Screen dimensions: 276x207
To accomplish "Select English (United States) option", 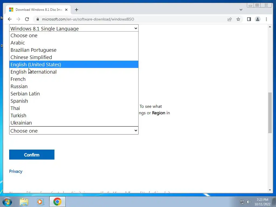I will point(74,64).
